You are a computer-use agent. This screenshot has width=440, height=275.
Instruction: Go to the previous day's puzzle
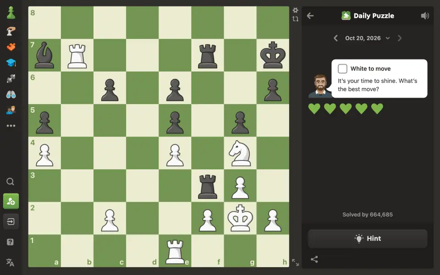tap(335, 38)
